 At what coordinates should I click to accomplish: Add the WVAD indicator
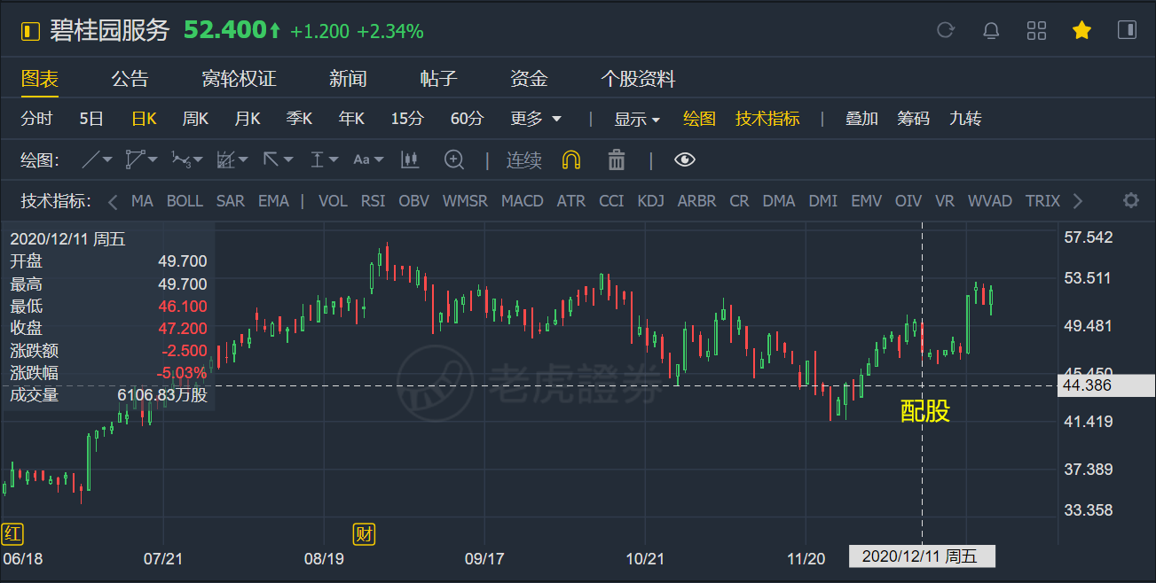coord(990,201)
